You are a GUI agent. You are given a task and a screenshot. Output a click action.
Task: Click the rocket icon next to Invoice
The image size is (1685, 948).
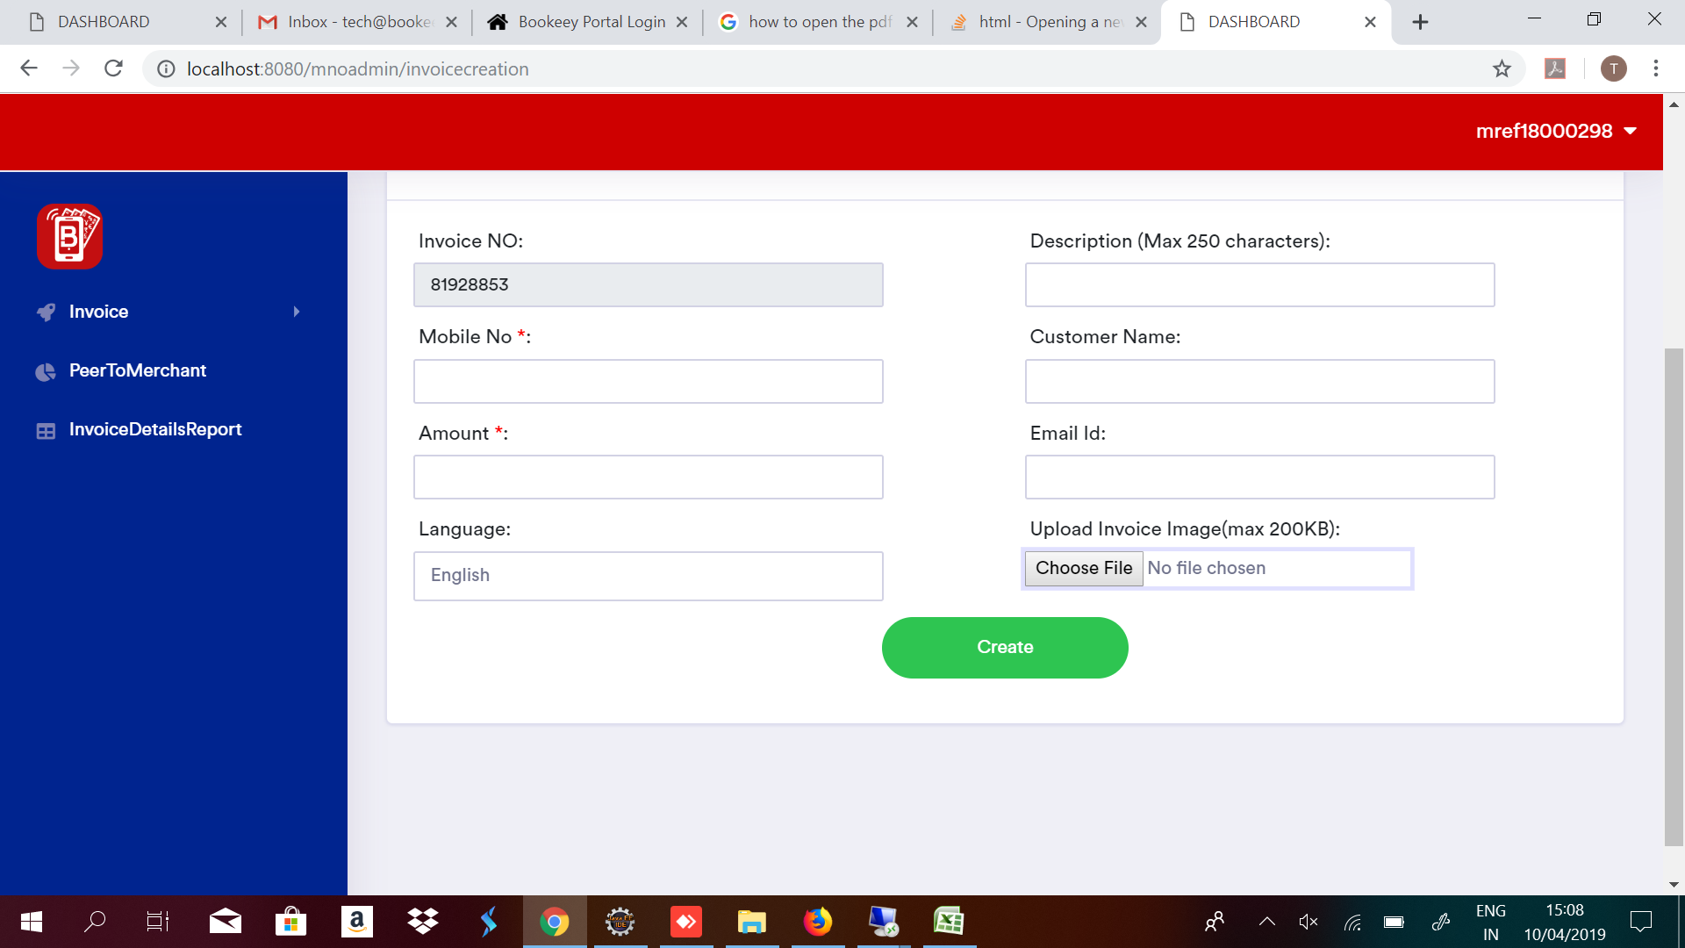(x=46, y=312)
